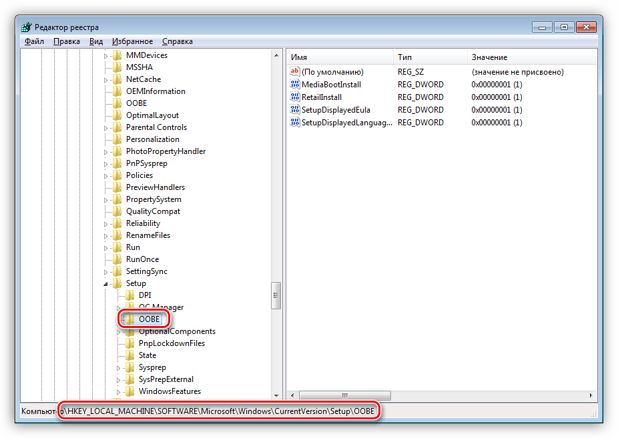
Task: Expand the PhotoPropertyHandler key
Action: [105, 152]
